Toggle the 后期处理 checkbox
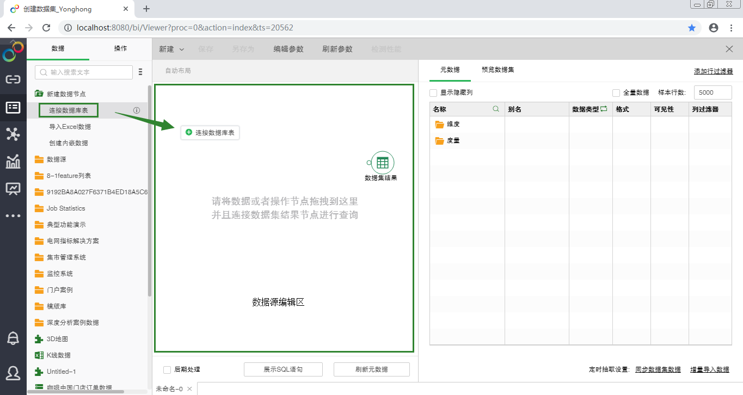743x395 pixels. [x=167, y=369]
